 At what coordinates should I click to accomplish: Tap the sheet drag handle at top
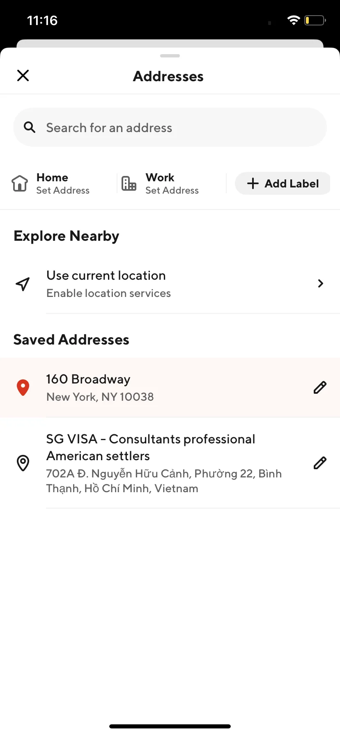(170, 56)
